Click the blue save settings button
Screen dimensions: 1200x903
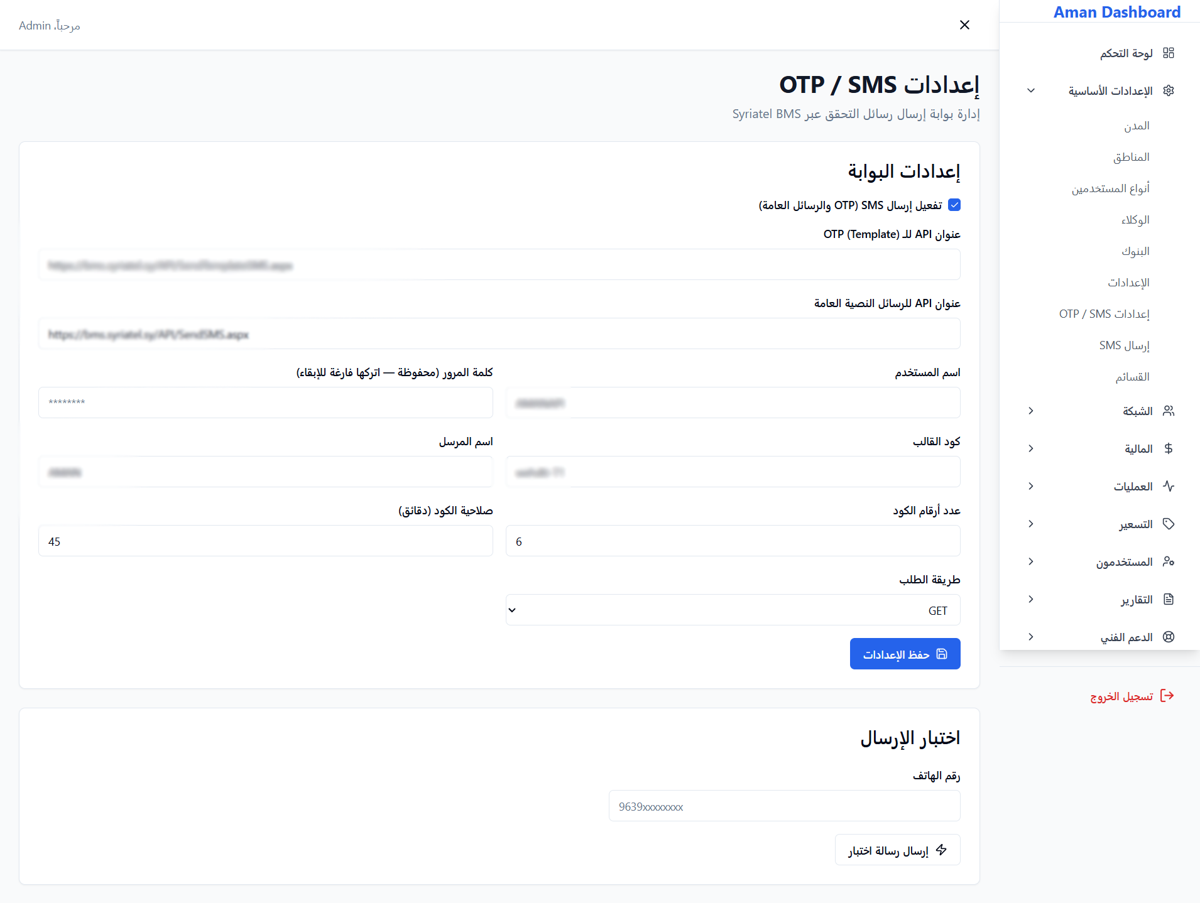coord(905,654)
